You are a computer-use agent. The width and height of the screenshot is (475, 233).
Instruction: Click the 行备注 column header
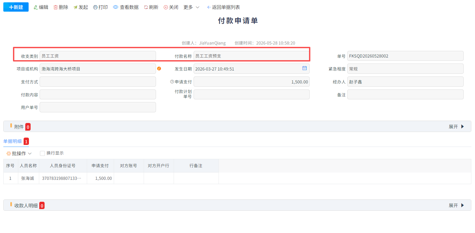196,166
